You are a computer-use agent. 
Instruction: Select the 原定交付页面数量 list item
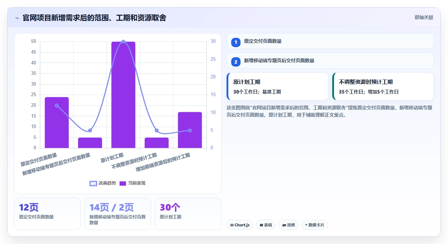pyautogui.click(x=330, y=41)
